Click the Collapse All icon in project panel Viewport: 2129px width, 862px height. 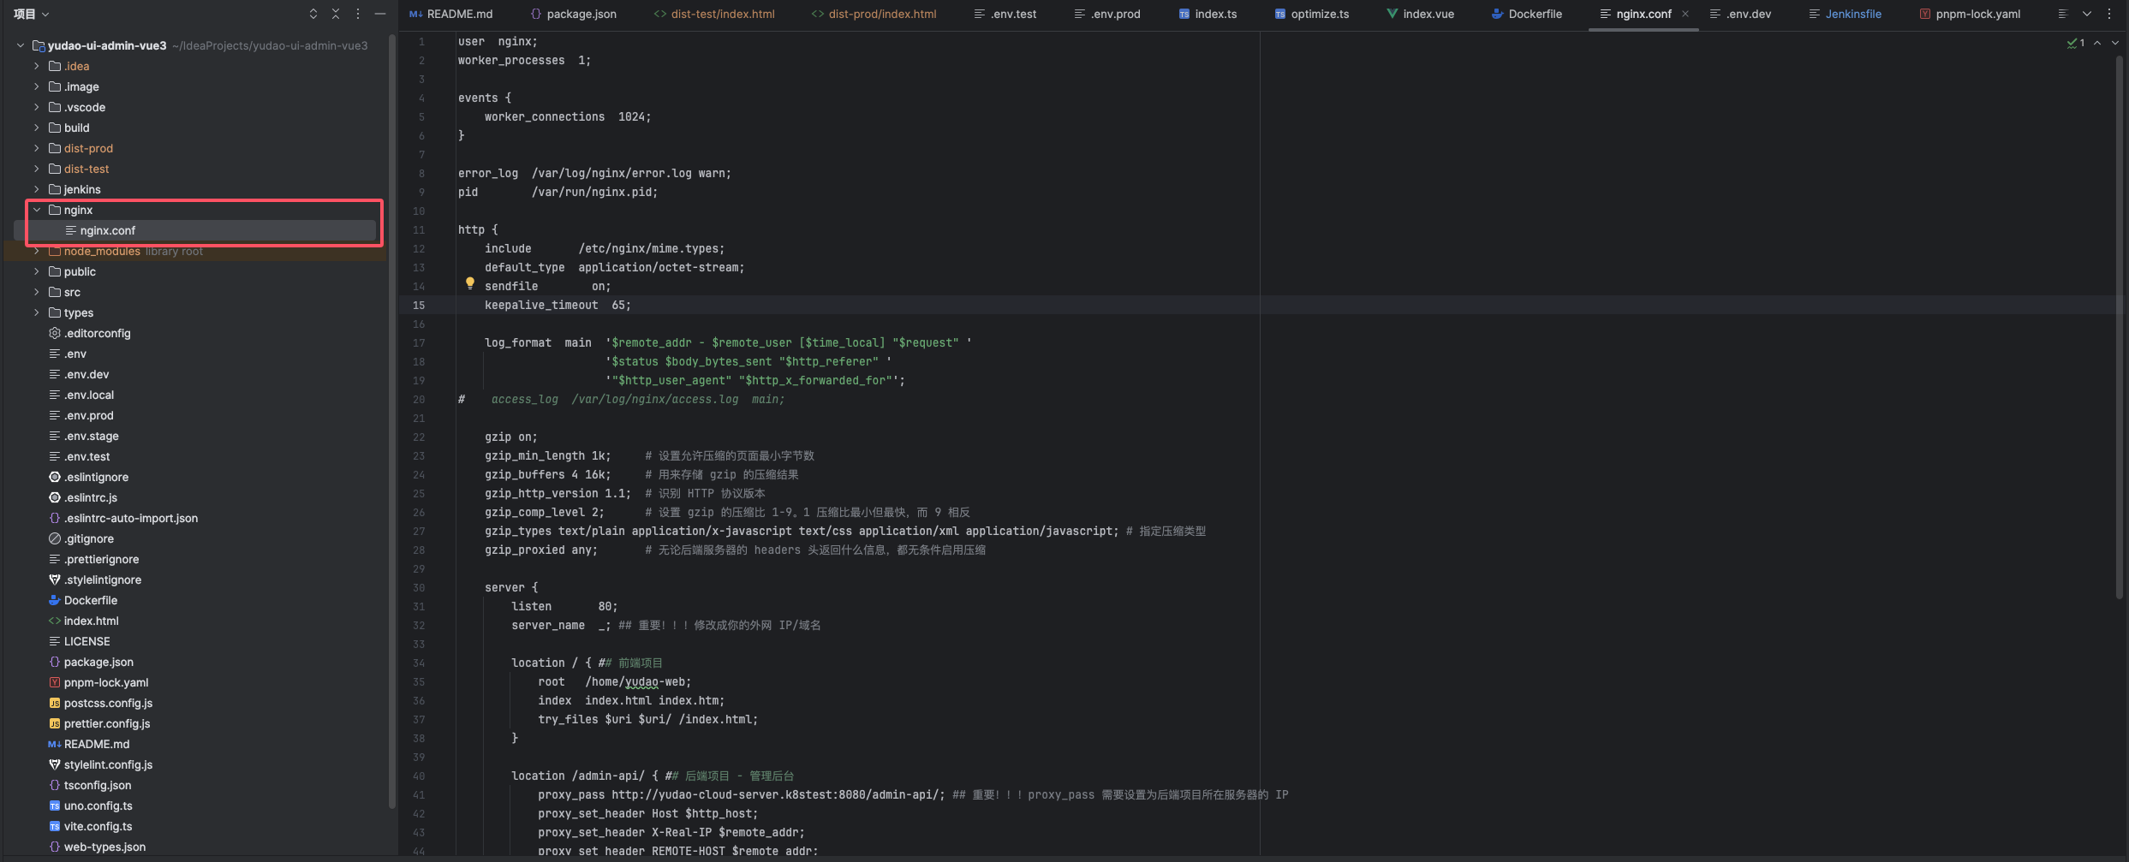pyautogui.click(x=336, y=14)
